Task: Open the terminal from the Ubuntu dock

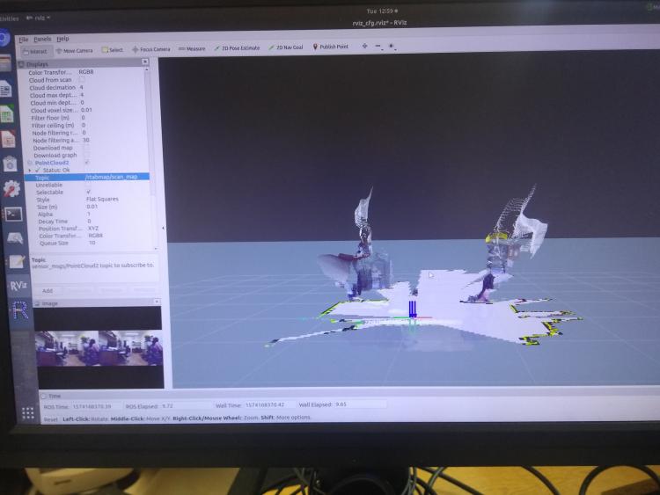Action: [13, 213]
